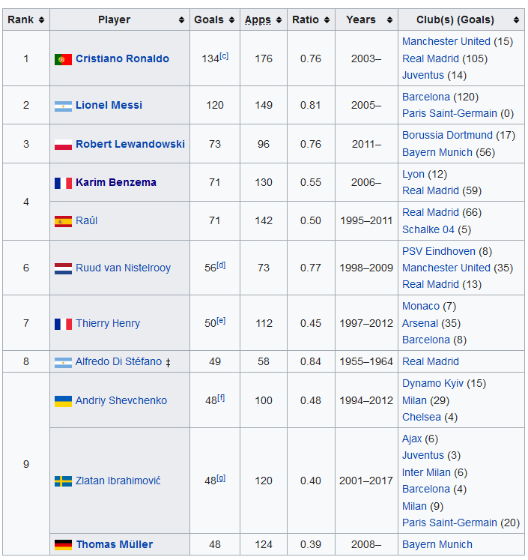Click Sweden flag next to Zlatan Ibrahimović
Screen dimensions: 528x560
tap(63, 481)
